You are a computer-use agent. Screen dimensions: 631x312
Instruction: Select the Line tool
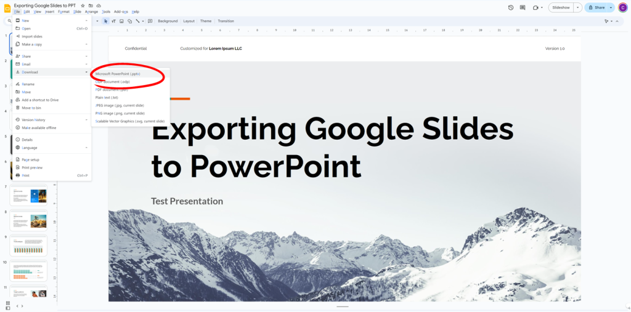(137, 21)
